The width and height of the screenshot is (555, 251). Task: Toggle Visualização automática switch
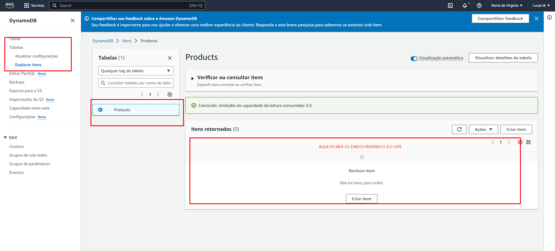click(414, 58)
